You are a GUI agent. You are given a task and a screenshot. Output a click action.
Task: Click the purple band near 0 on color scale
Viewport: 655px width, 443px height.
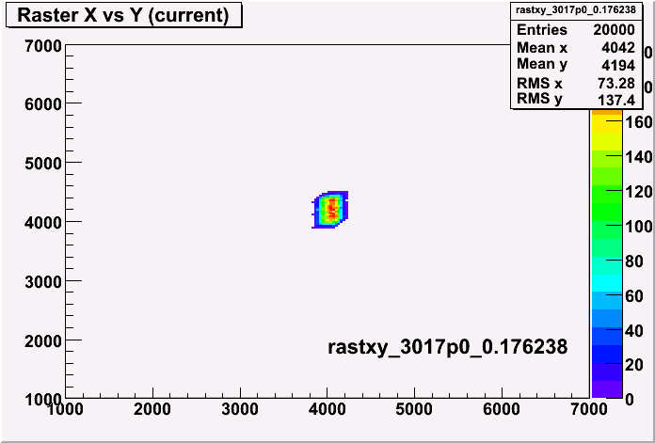coord(607,389)
